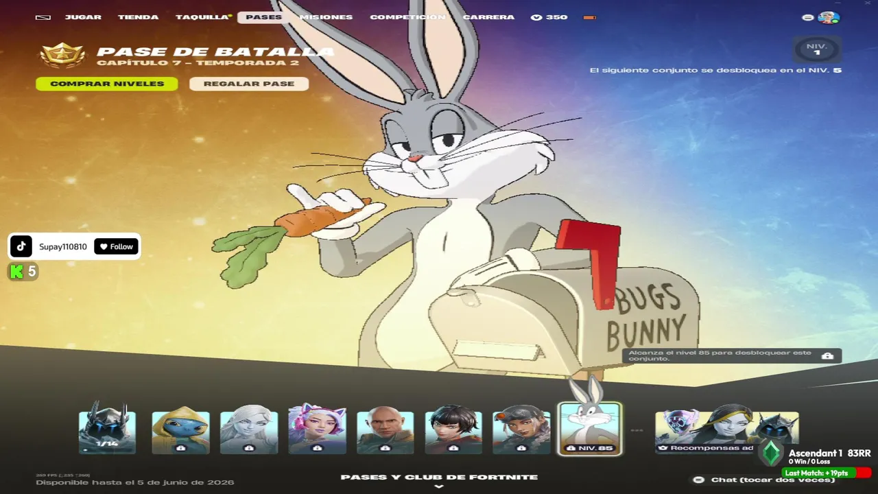
Task: Select the pink cat-eared character locked set
Action: [x=317, y=430]
